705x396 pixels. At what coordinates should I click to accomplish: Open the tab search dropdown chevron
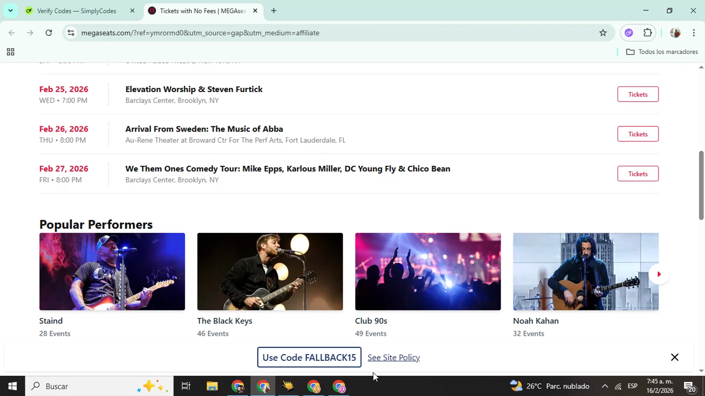coord(10,10)
